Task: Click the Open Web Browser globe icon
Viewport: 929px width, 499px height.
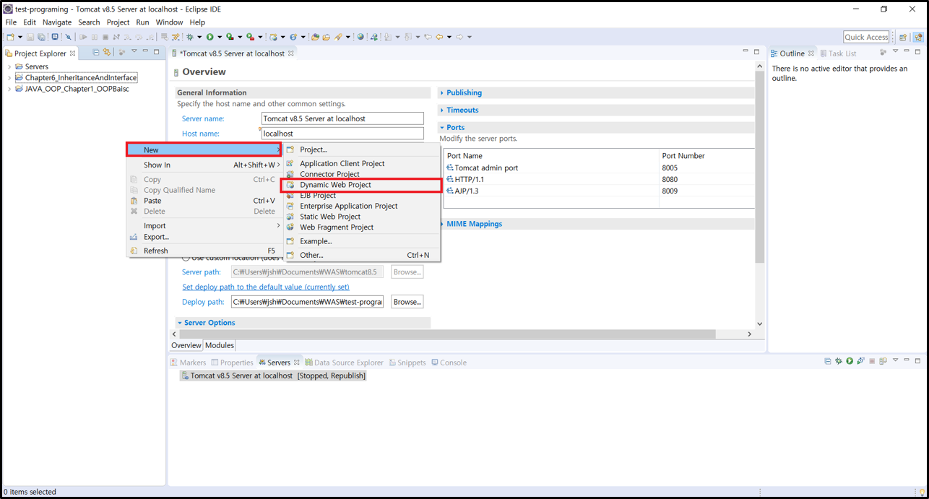Action: pyautogui.click(x=360, y=37)
